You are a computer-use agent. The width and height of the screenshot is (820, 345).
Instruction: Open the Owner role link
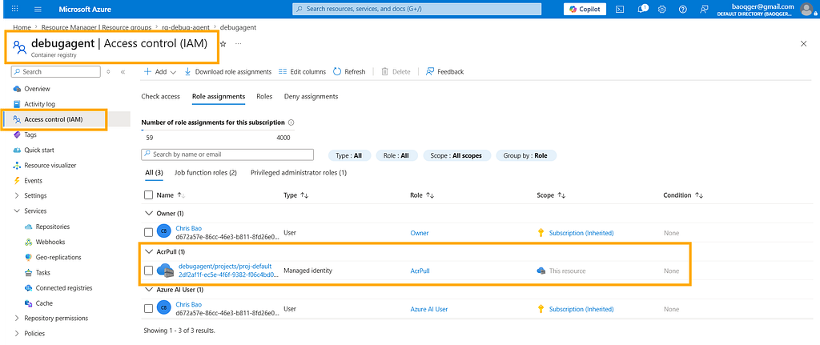(420, 233)
